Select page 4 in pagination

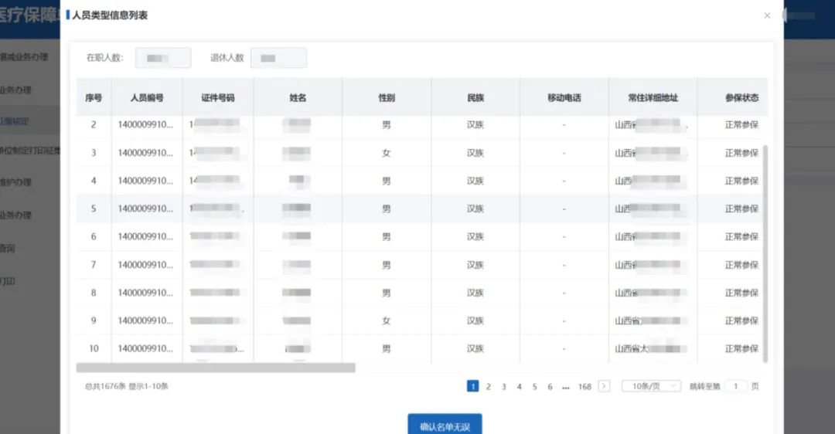[519, 386]
